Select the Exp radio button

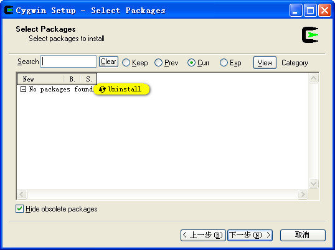[224, 63]
